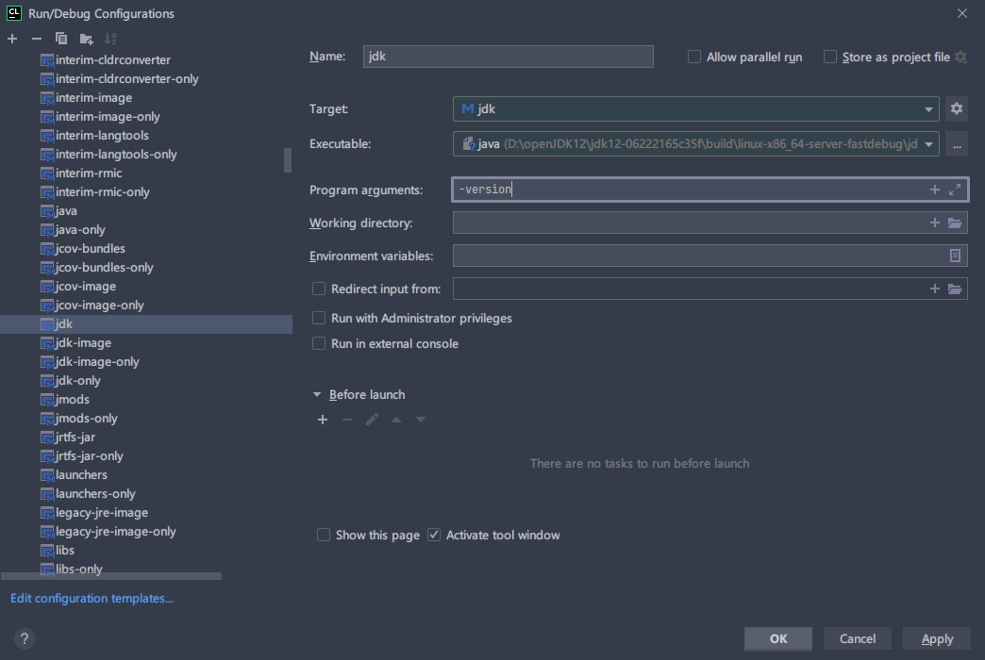
Task: Click the horizontal scrollbar under configuration list
Action: click(x=111, y=576)
